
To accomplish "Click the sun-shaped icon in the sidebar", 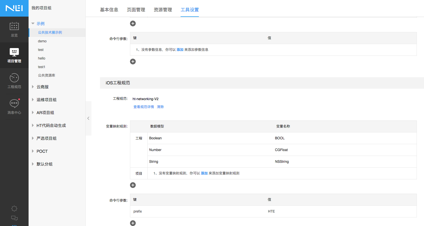I will tap(14, 209).
